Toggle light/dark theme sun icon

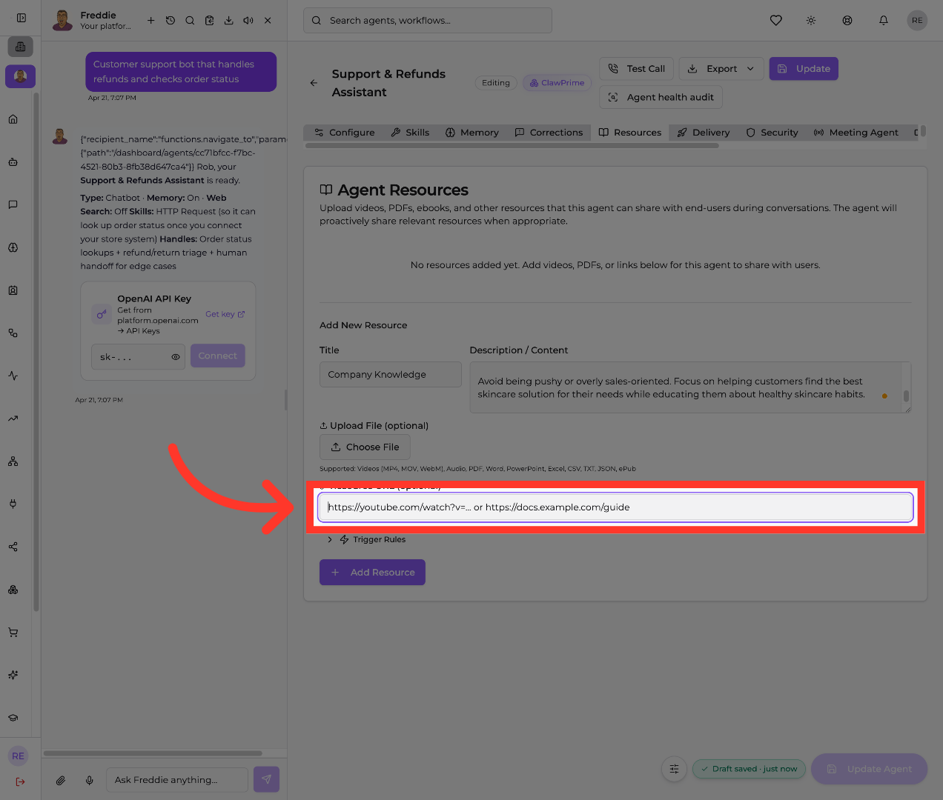point(811,21)
